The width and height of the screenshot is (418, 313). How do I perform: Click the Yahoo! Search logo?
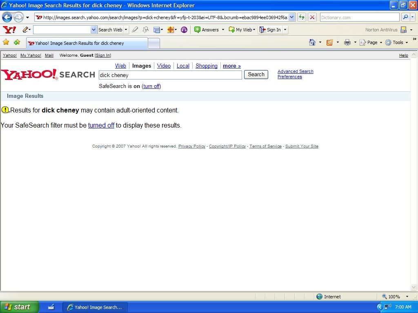(x=48, y=75)
